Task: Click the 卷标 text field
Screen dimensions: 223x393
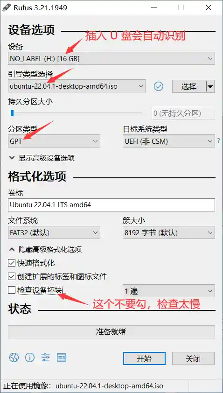Action: [111, 205]
